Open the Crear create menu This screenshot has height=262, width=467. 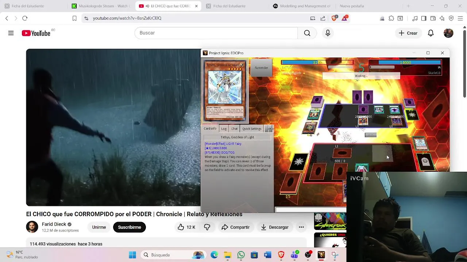click(x=408, y=33)
